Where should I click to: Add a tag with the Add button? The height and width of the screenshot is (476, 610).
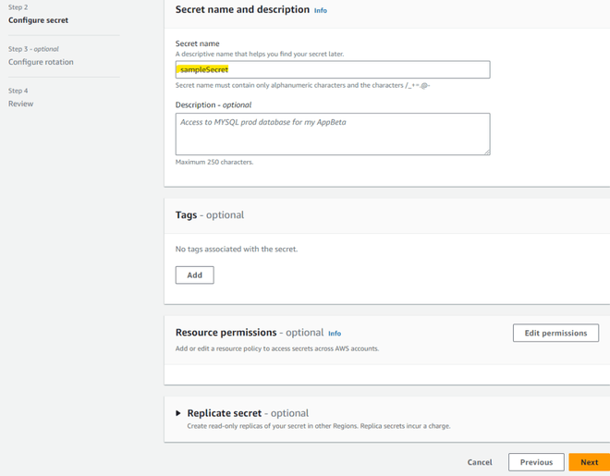pyautogui.click(x=194, y=275)
